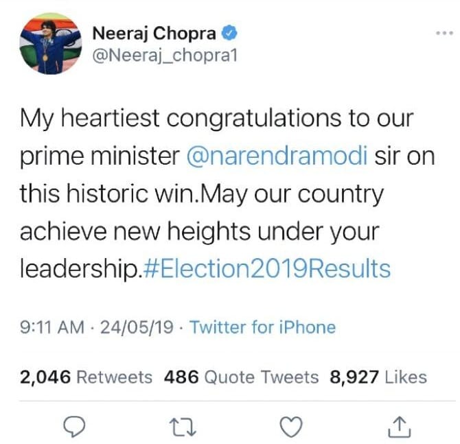Viewport: 460px width, 444px height.
Task: Like the tweet with heart icon
Action: tap(292, 426)
